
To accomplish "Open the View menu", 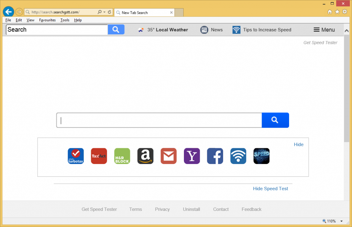I will tap(30, 20).
